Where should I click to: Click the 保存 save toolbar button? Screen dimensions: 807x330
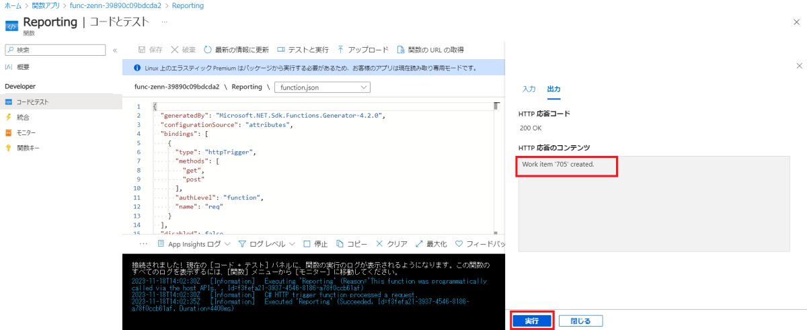tap(150, 50)
